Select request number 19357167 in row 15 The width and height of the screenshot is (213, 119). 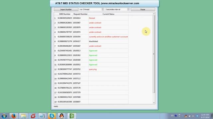click(x=77, y=83)
